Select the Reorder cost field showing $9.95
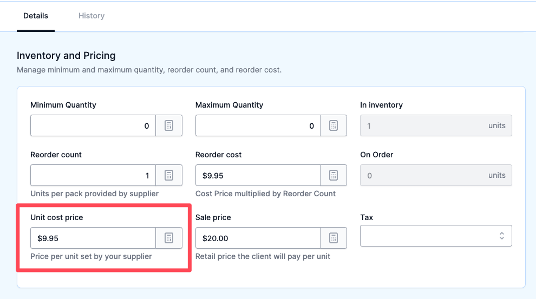Image resolution: width=536 pixels, height=299 pixels. (258, 175)
